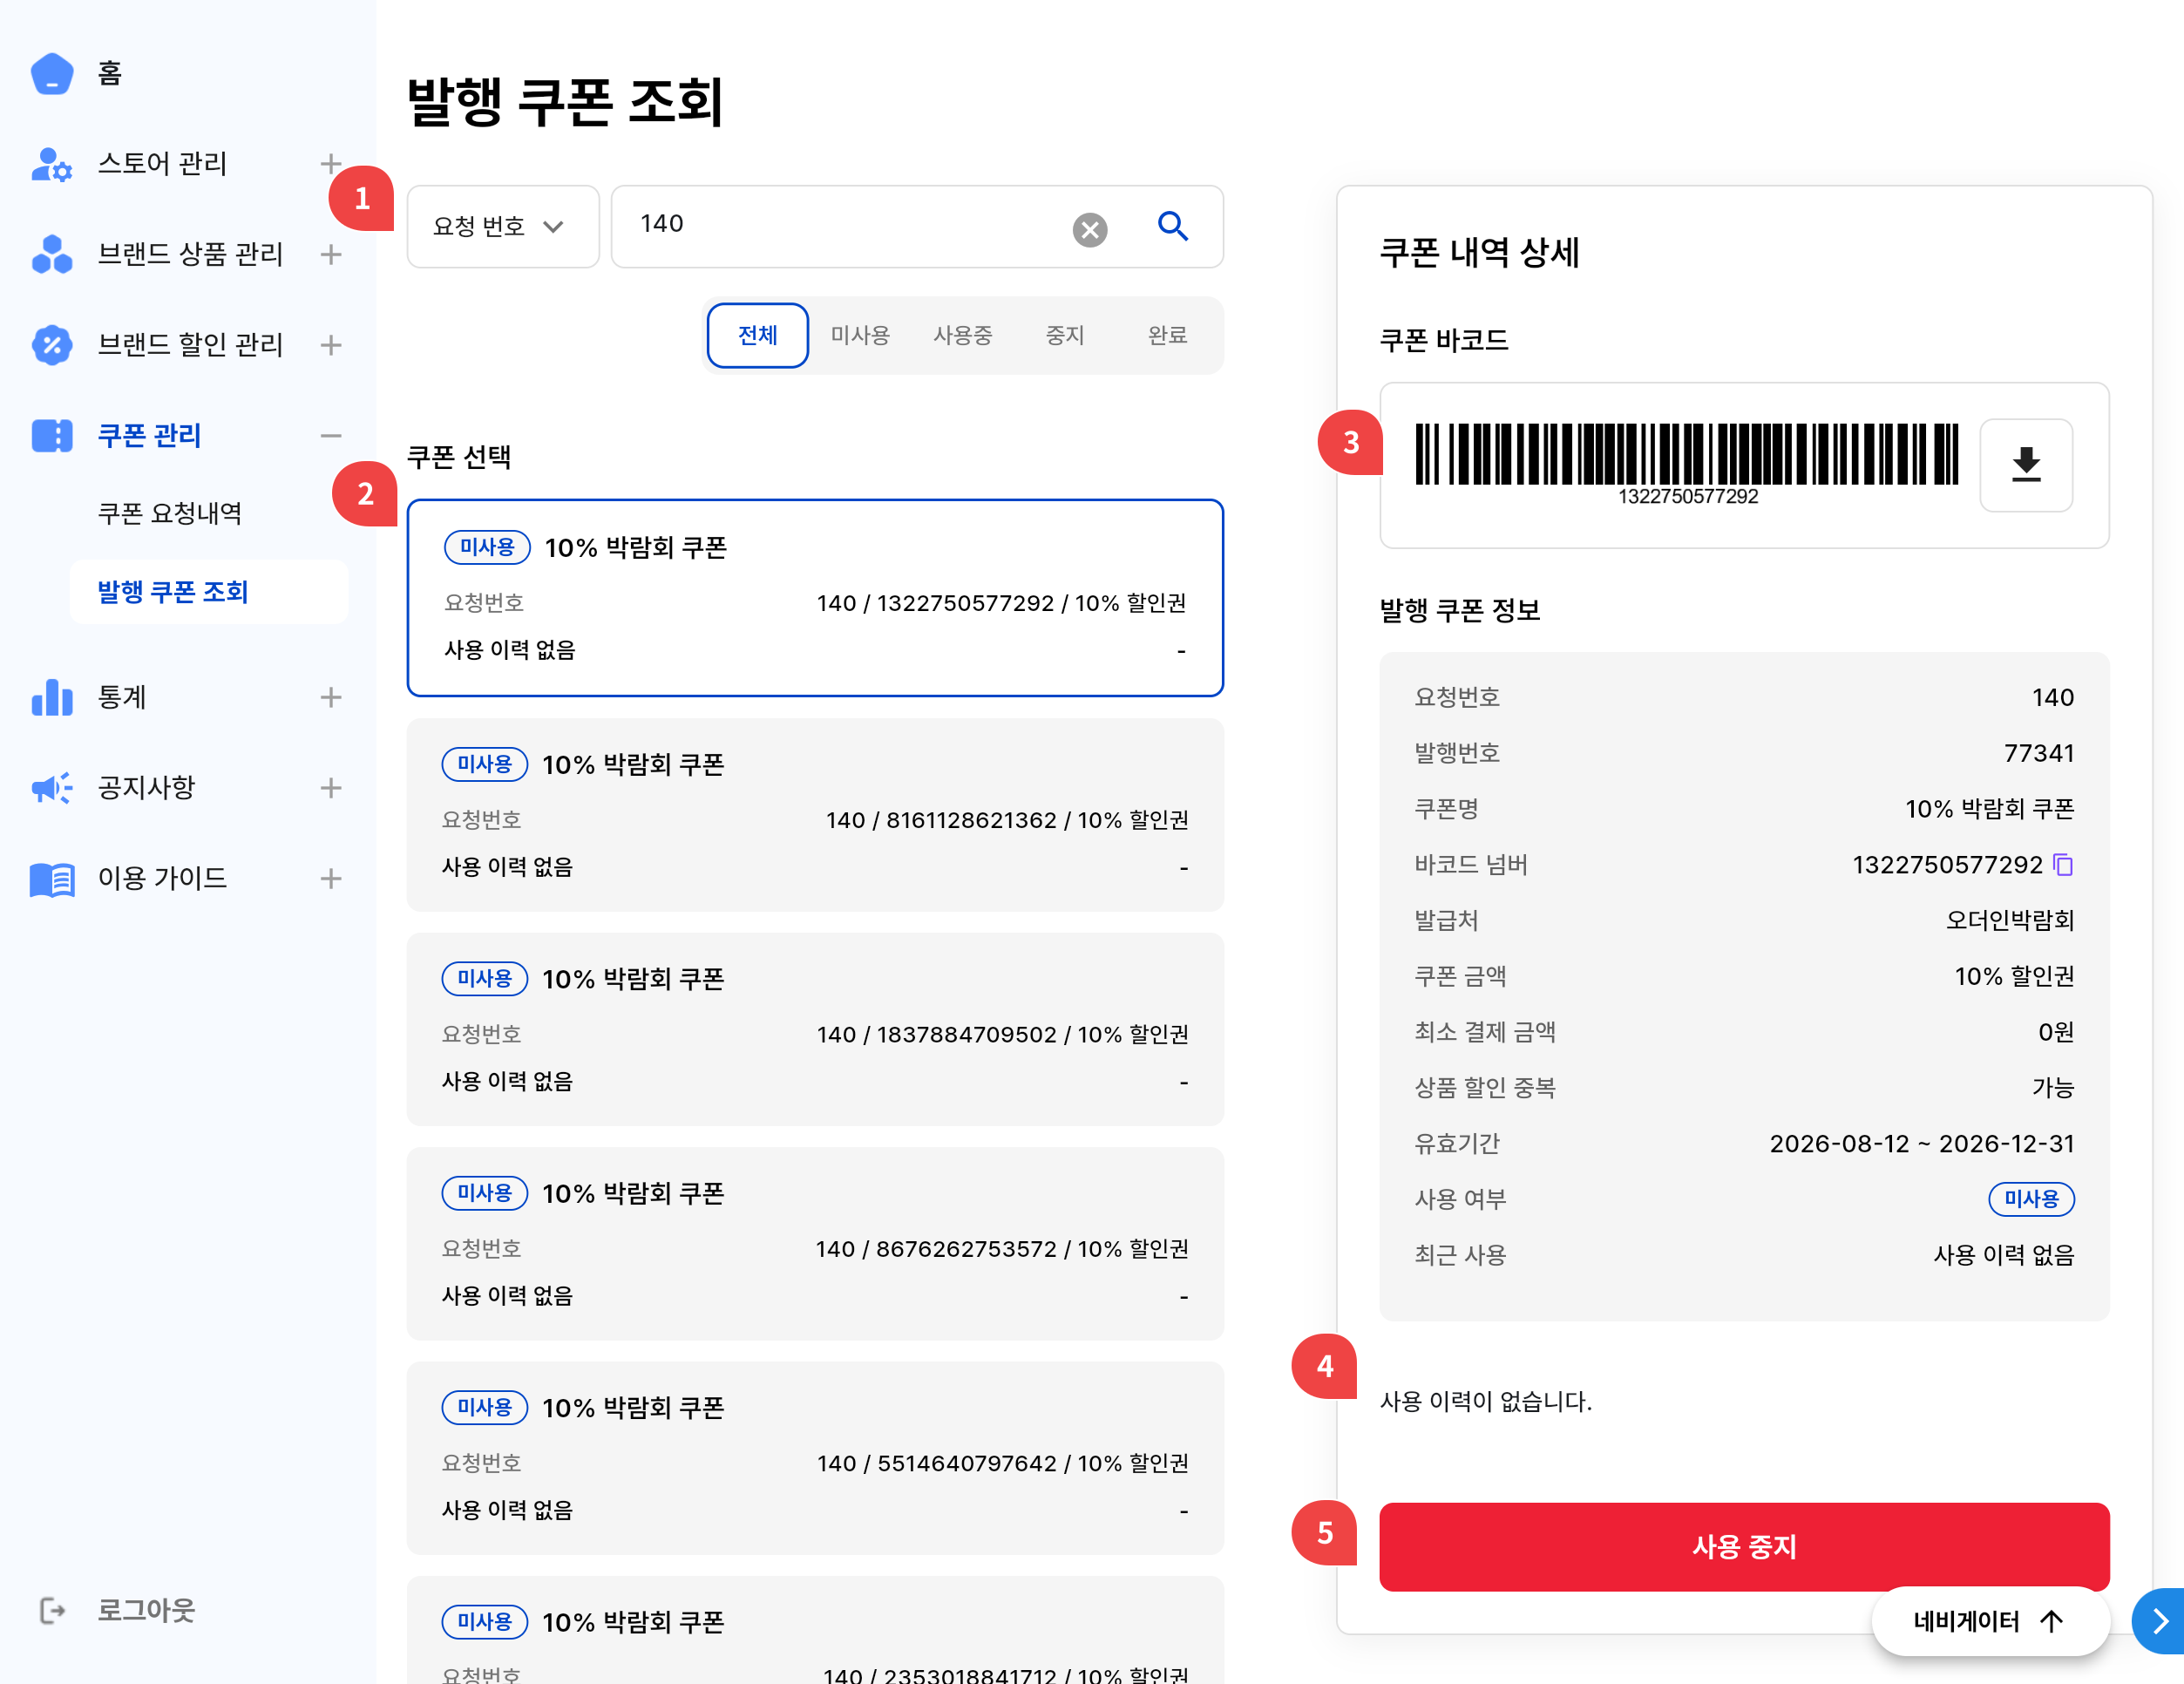Screen dimensions: 2184x1684
Task: Click the 로그아웃 link
Action: coord(146,1610)
